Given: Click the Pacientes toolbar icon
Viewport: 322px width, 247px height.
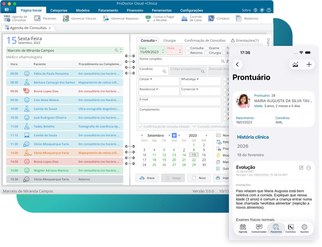Looking at the screenshot, I should tap(44, 18).
